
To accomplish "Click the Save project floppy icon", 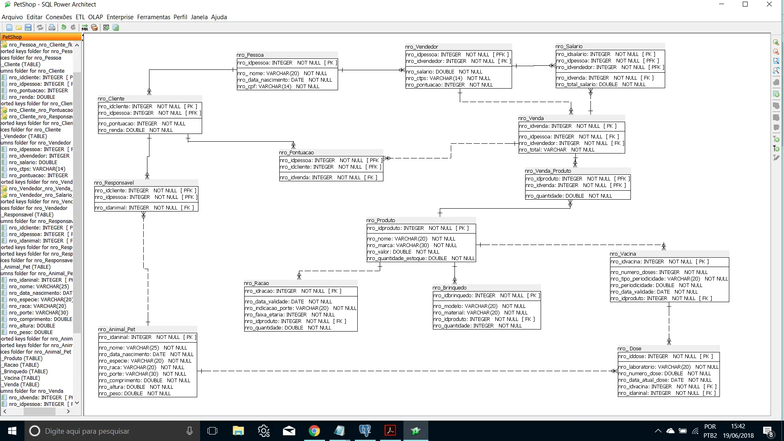I will tap(28, 28).
